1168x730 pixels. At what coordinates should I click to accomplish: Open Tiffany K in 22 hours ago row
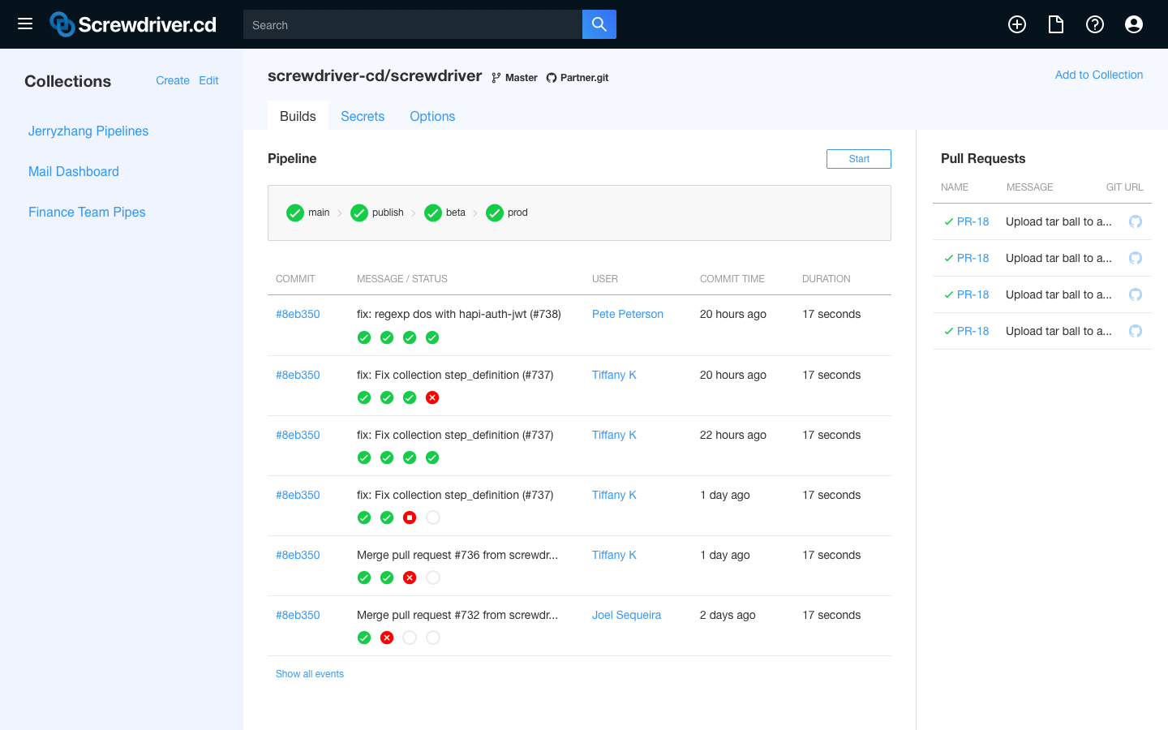tap(614, 435)
